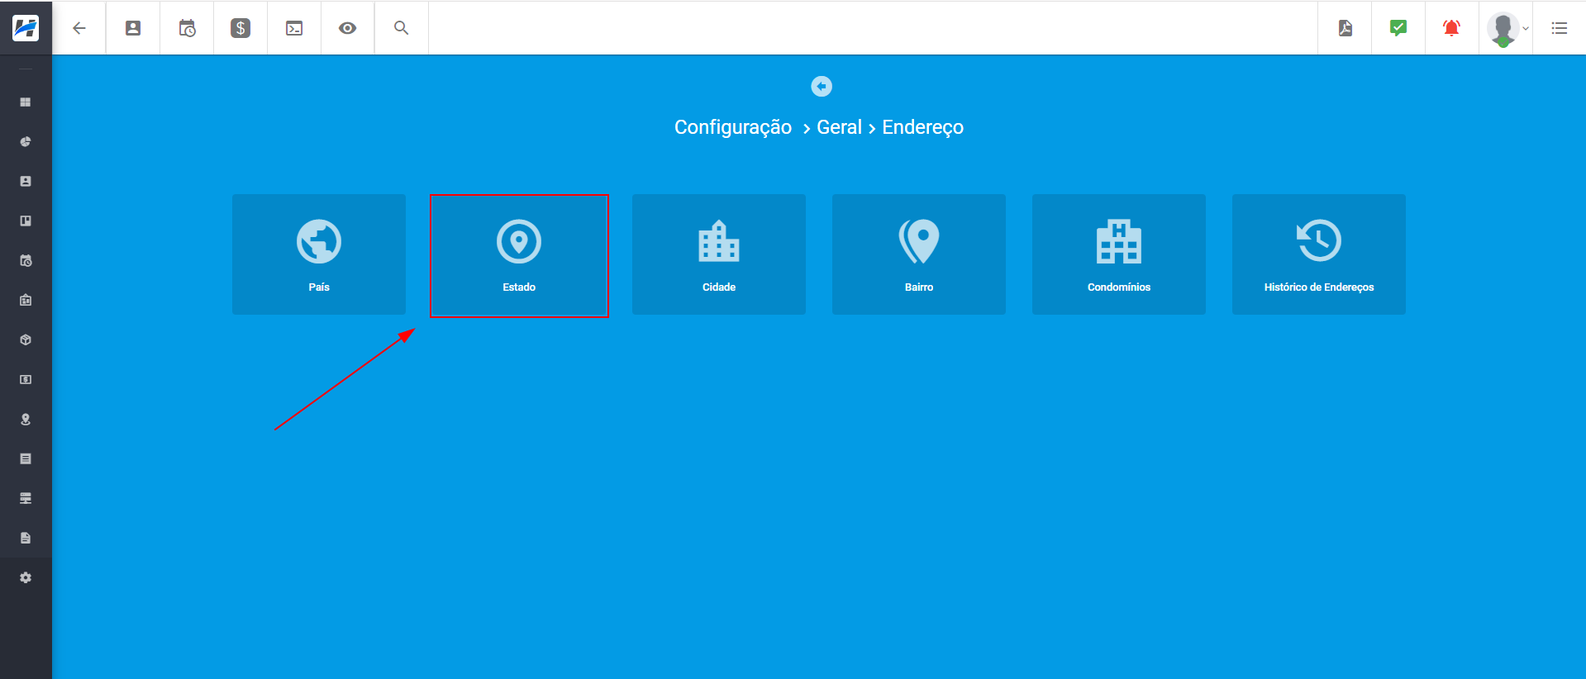Screen dimensions: 1586x679
Task: Click the PDF document icon in top bar
Action: [x=1345, y=28]
